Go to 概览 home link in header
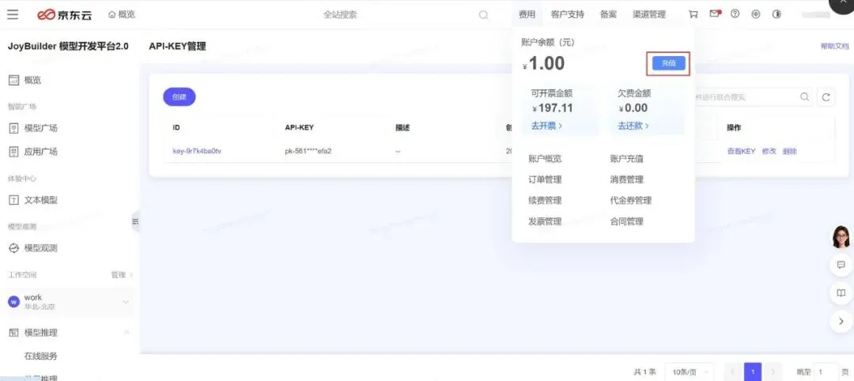The width and height of the screenshot is (854, 381). point(122,15)
